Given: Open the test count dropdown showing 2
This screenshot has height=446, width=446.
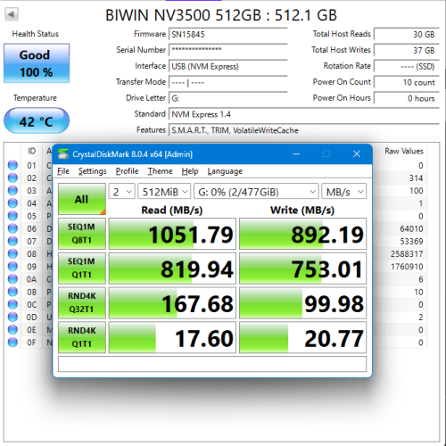Looking at the screenshot, I should 122,192.
